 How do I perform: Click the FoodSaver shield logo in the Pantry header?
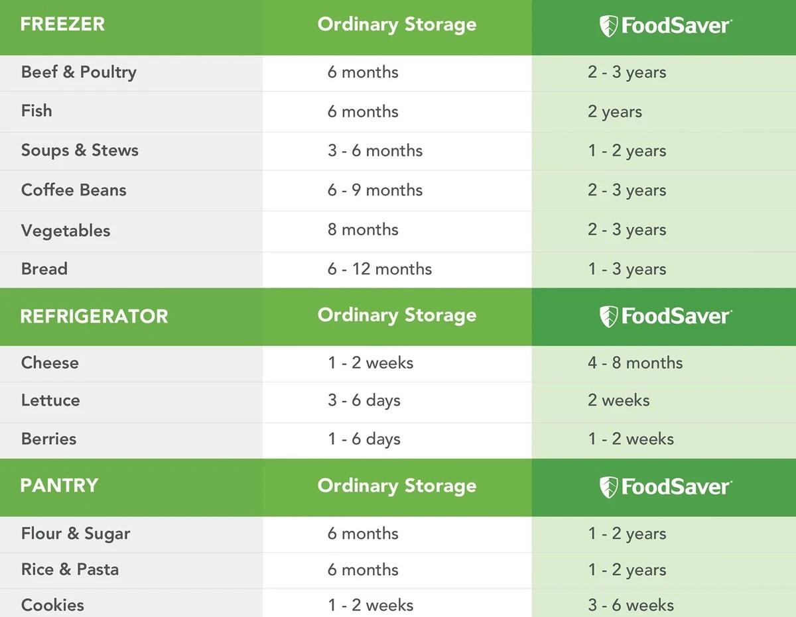[608, 487]
